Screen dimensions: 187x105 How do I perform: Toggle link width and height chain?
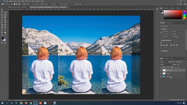(161, 32)
